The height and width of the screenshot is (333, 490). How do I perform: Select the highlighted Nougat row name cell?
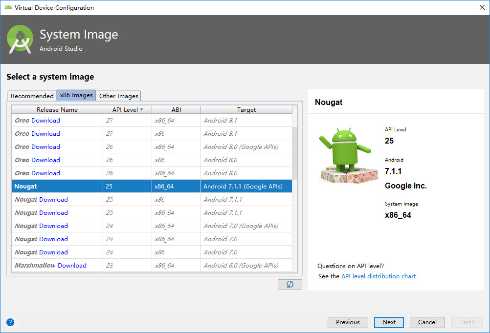(x=57, y=187)
